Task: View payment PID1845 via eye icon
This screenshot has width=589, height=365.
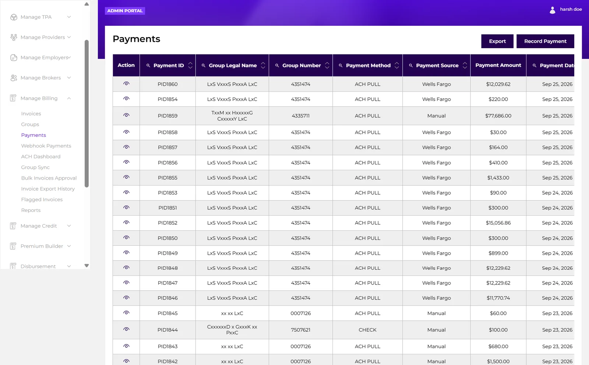Action: click(x=126, y=313)
